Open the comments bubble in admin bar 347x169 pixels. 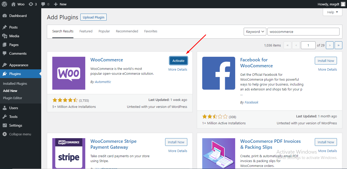tap(45, 4)
